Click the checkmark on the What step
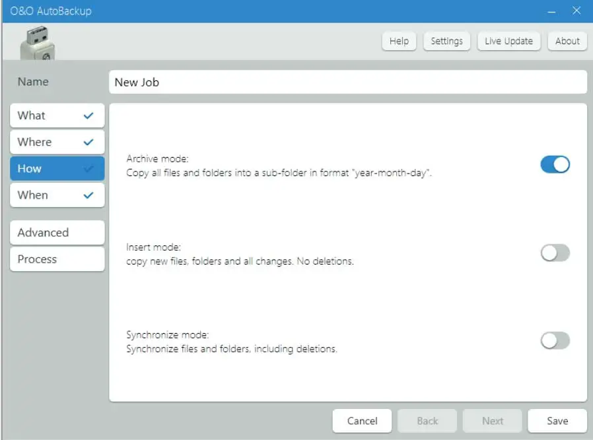The image size is (593, 440). pyautogui.click(x=88, y=115)
